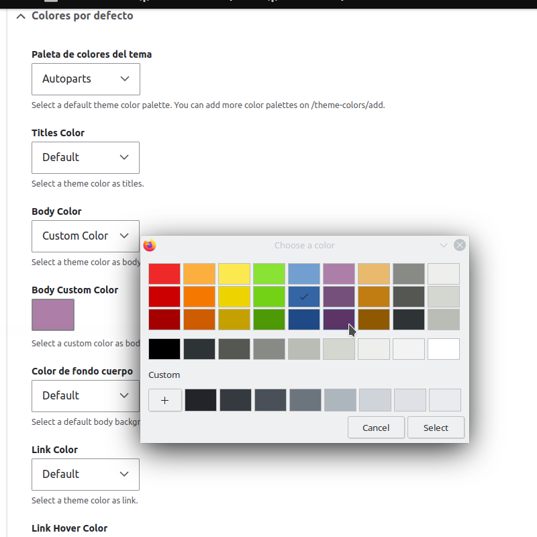Image resolution: width=537 pixels, height=537 pixels.
Task: Choose the light green swatch in top row
Action: tap(269, 274)
